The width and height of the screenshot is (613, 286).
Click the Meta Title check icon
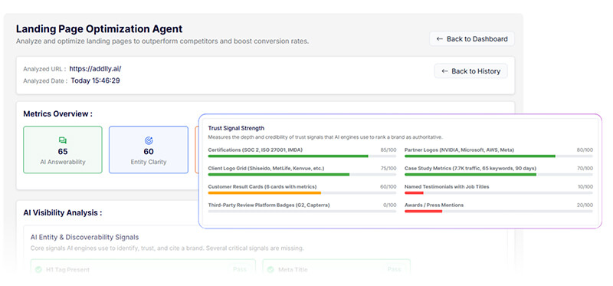[270, 269]
